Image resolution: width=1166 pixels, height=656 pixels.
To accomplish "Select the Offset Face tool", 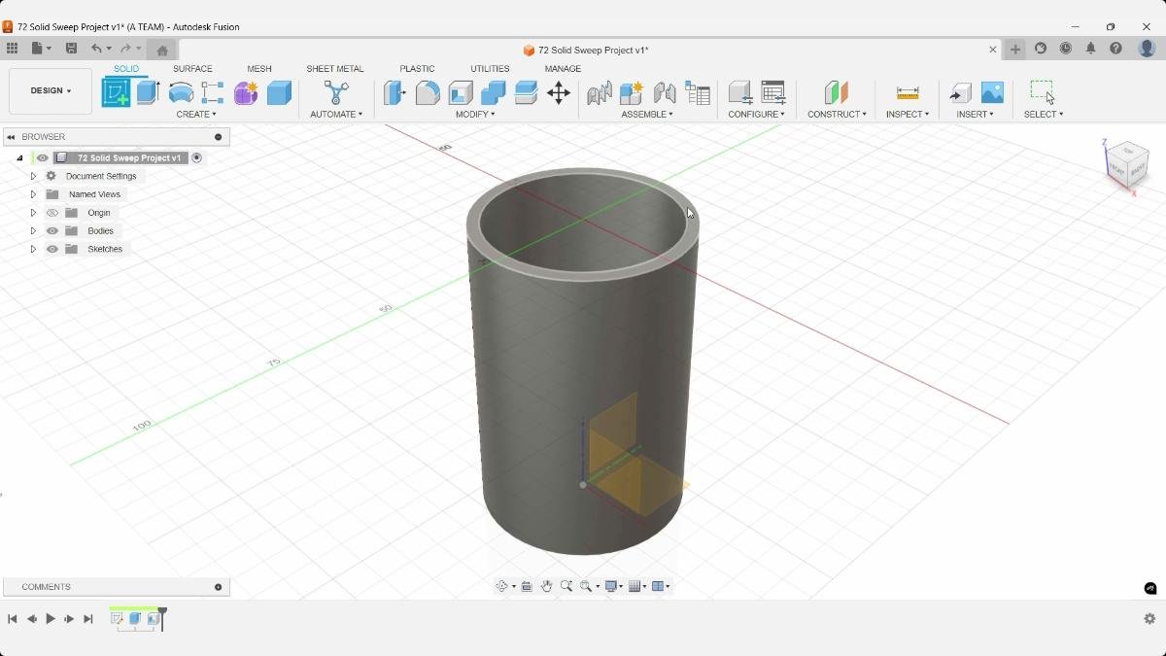I will [x=526, y=92].
